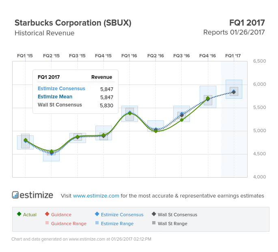
Task: Click the Historical Revenue subtitle
Action: point(45,33)
